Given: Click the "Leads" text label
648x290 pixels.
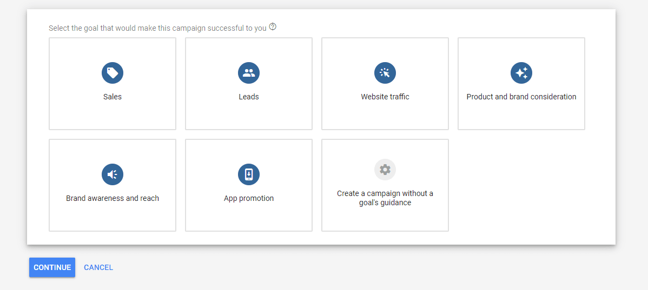Looking at the screenshot, I should (x=249, y=97).
